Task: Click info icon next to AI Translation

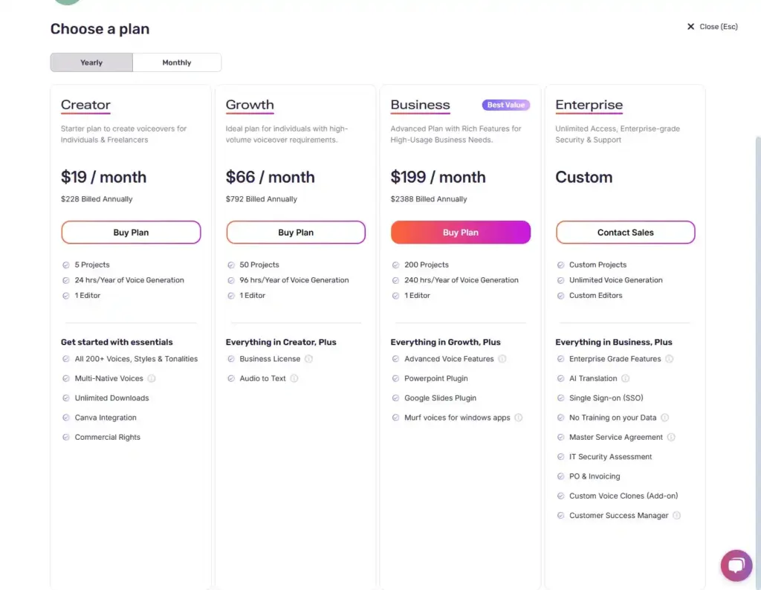Action: [626, 378]
